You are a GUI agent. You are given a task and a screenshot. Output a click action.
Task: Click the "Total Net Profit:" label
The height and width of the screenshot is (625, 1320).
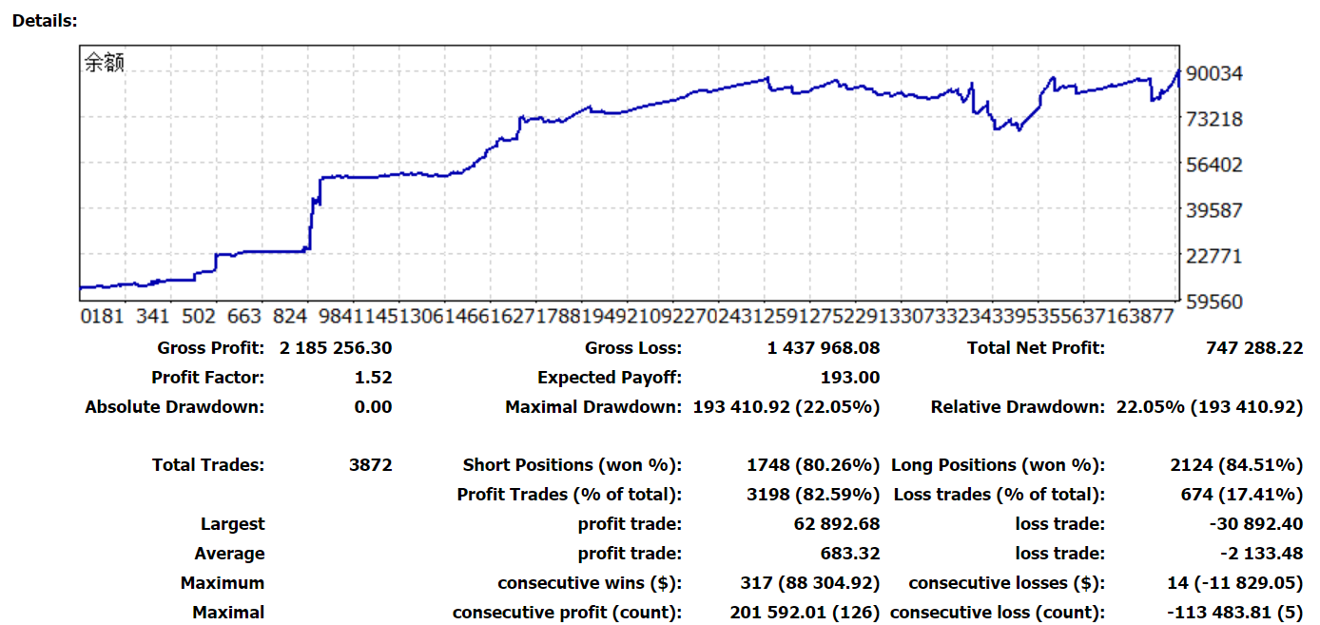(x=1037, y=348)
